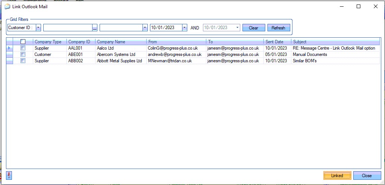Tick the checkbox for Abercorn Systems Ltd row

[x=23, y=54]
